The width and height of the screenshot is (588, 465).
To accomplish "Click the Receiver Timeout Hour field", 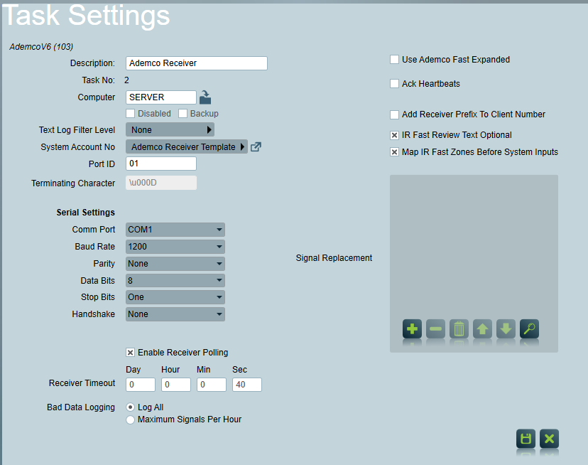I will (176, 385).
